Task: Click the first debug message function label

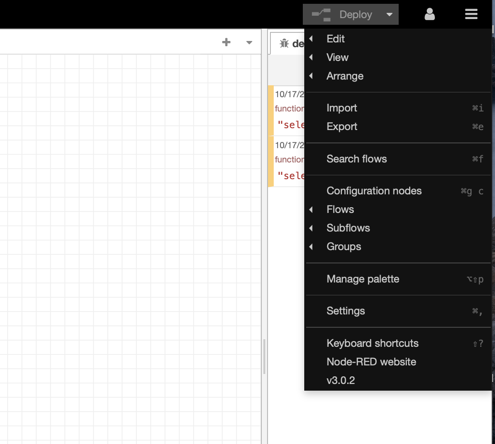Action: point(289,109)
